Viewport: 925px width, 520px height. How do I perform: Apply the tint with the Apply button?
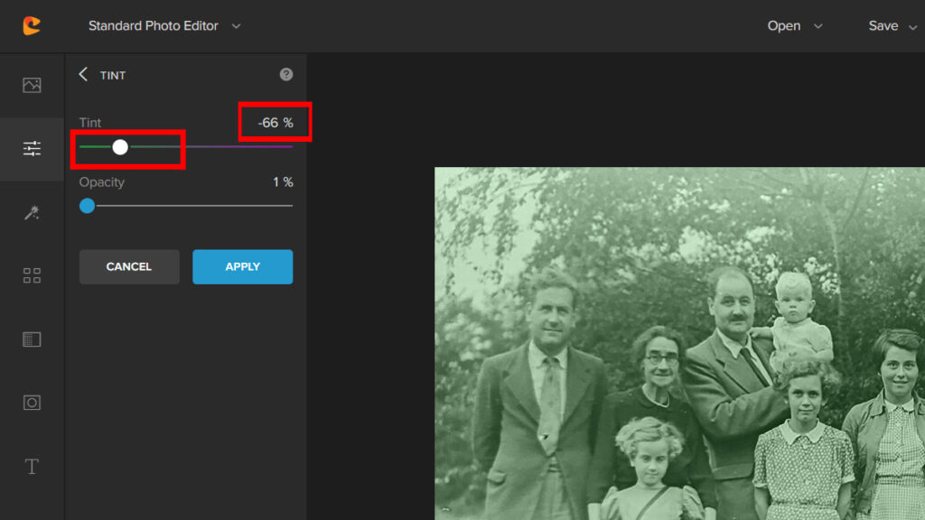click(x=242, y=267)
